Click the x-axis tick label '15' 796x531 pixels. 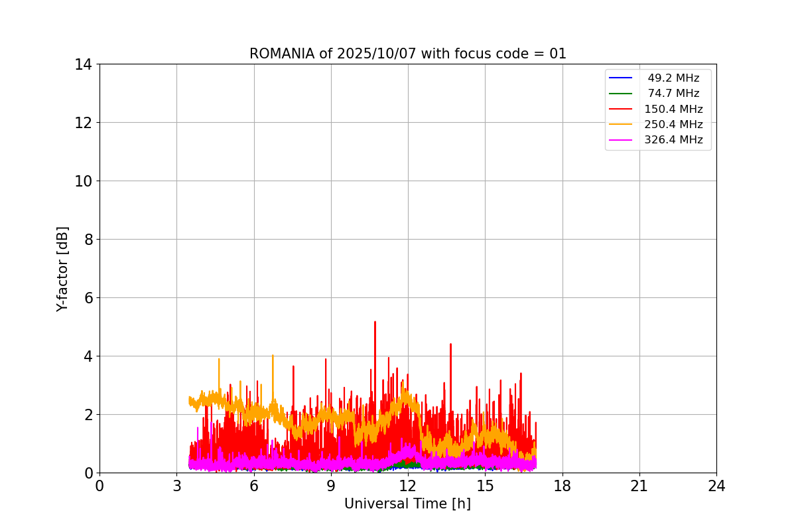click(x=485, y=486)
